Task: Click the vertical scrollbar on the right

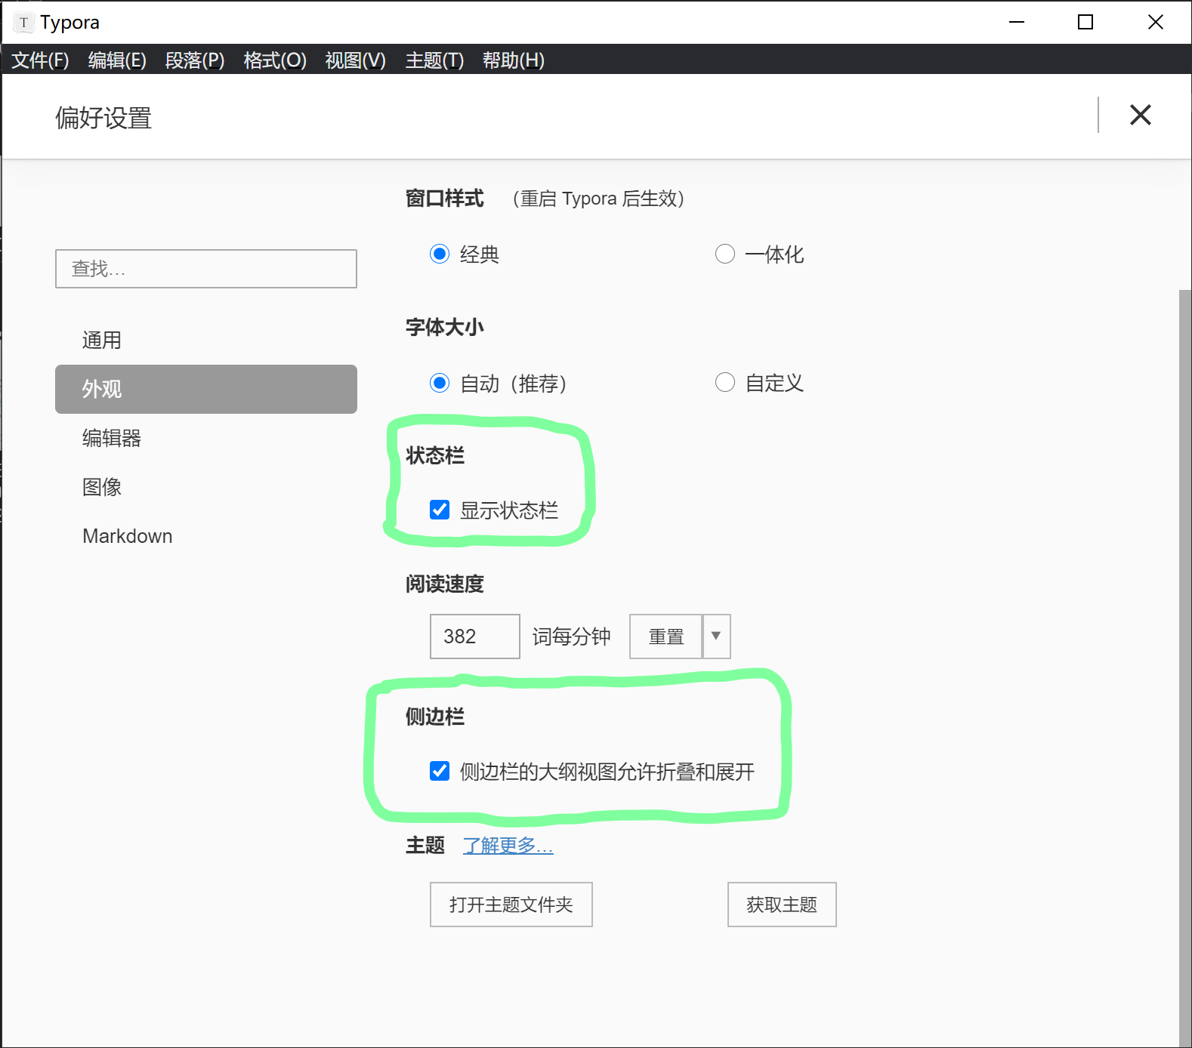Action: [x=1185, y=668]
